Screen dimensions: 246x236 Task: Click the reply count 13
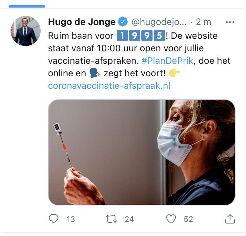pos(71,219)
